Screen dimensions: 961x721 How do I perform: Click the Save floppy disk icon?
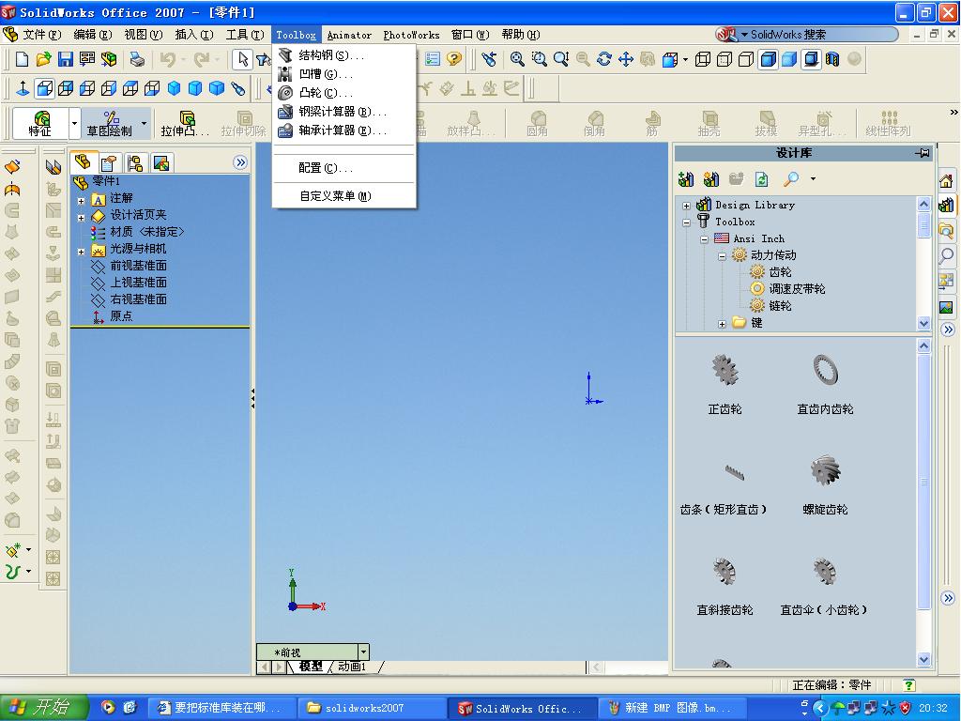pos(66,59)
